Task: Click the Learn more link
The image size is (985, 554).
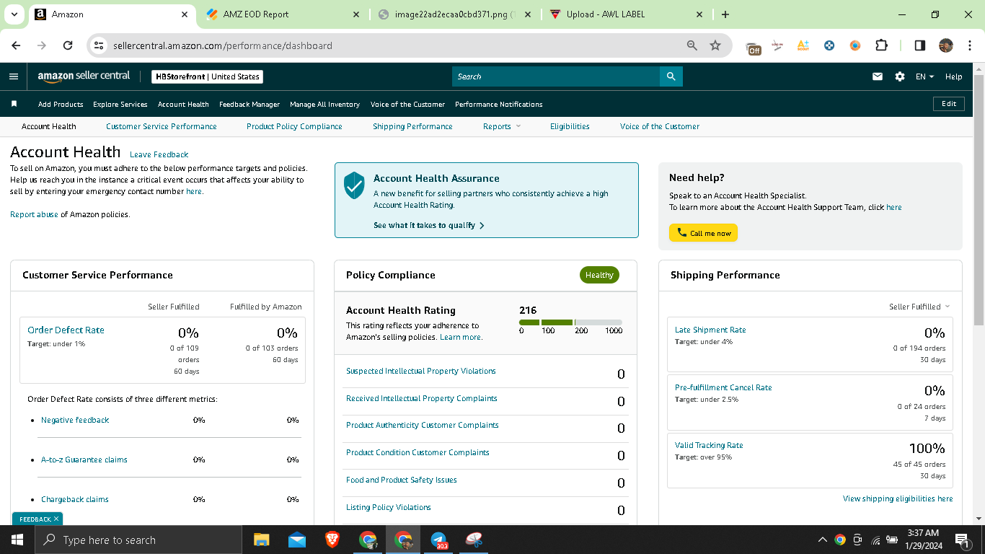Action: (x=461, y=337)
